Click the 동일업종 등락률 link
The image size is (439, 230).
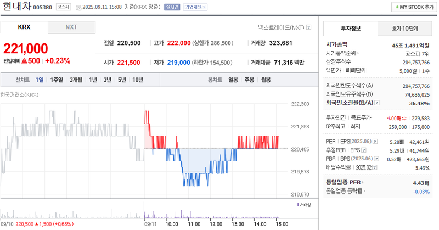tap(344, 191)
